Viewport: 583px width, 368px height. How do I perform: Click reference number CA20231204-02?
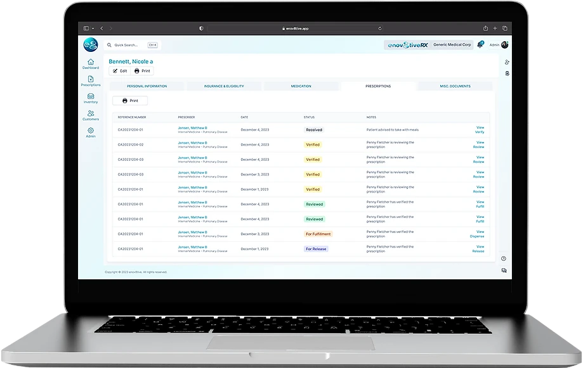[131, 145]
